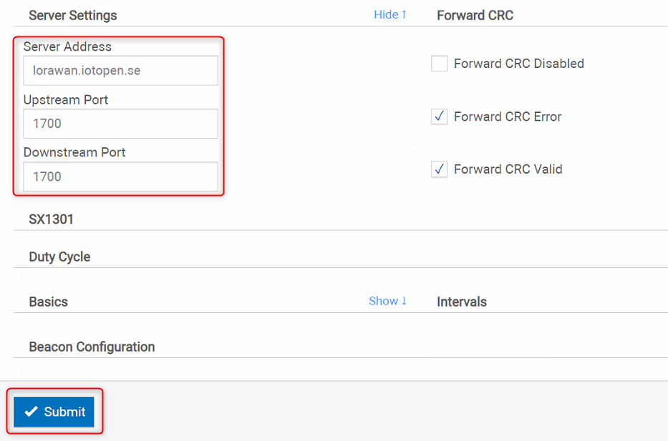Screen dimensions: 668x441
Task: Collapse Server Settings using Hide arrow
Action: pos(389,15)
